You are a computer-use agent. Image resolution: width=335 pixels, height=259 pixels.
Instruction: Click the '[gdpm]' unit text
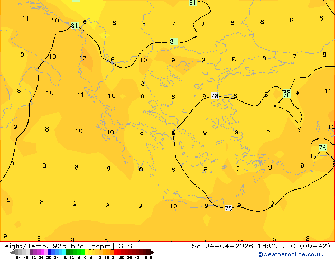(x=100, y=246)
